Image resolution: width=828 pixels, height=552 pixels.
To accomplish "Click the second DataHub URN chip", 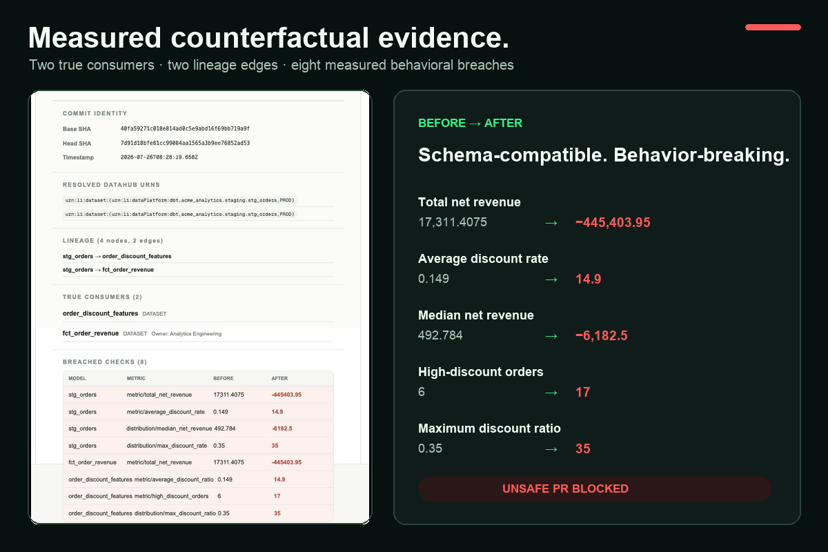I will coord(179,215).
